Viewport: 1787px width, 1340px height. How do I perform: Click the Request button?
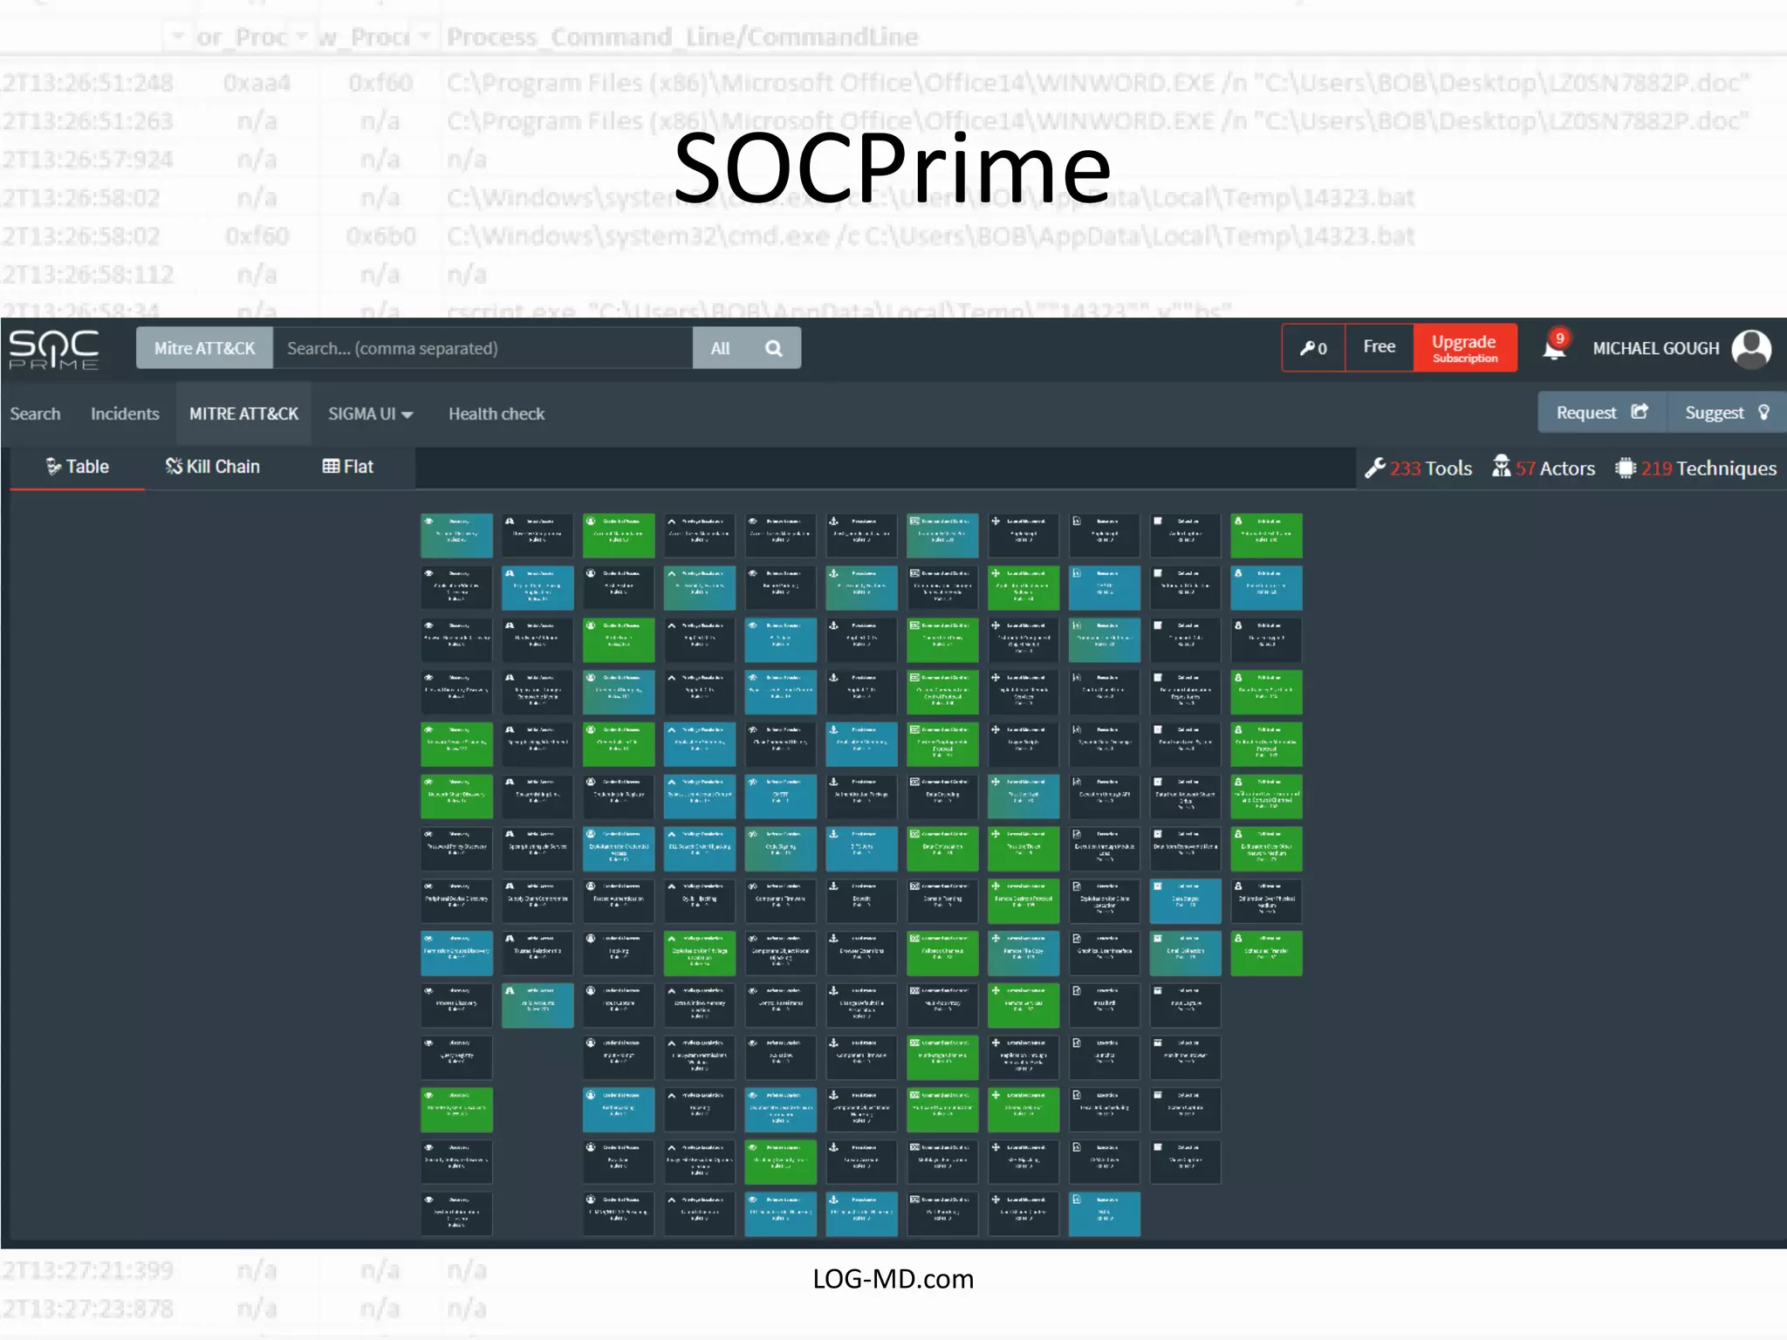pos(1602,412)
